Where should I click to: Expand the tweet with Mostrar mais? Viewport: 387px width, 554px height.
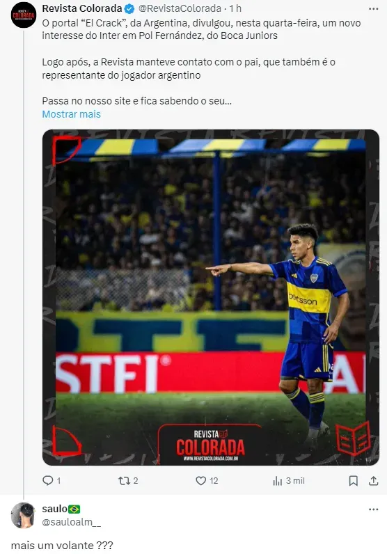coord(72,114)
